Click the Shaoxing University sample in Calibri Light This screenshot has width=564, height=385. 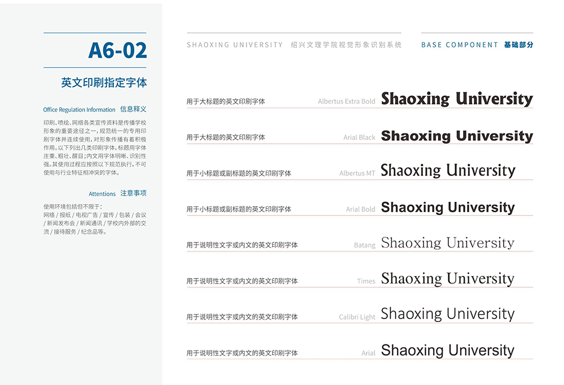[x=448, y=314]
